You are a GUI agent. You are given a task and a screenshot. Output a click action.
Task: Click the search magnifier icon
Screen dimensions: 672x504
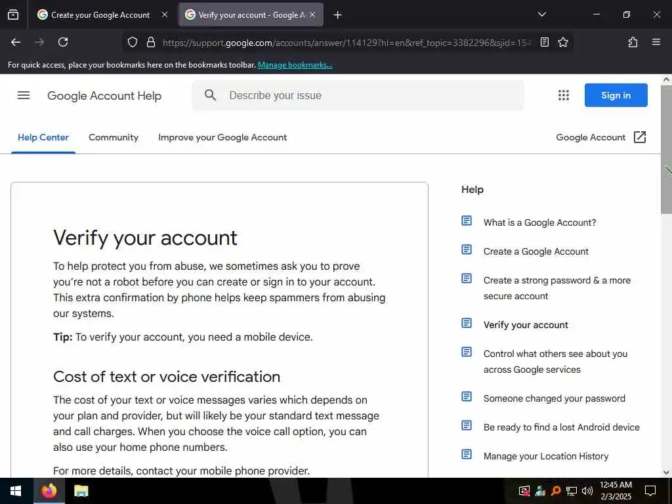[210, 95]
